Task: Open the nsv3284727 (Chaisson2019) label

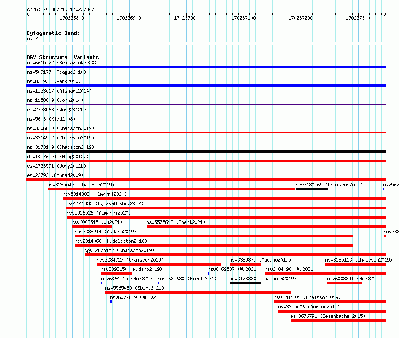Action: pos(130,260)
